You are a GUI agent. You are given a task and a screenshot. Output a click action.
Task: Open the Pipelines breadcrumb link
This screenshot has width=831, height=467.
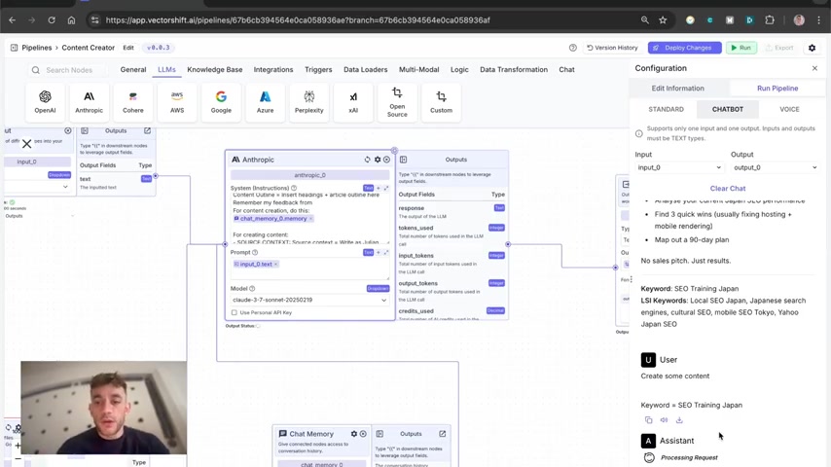pyautogui.click(x=37, y=48)
